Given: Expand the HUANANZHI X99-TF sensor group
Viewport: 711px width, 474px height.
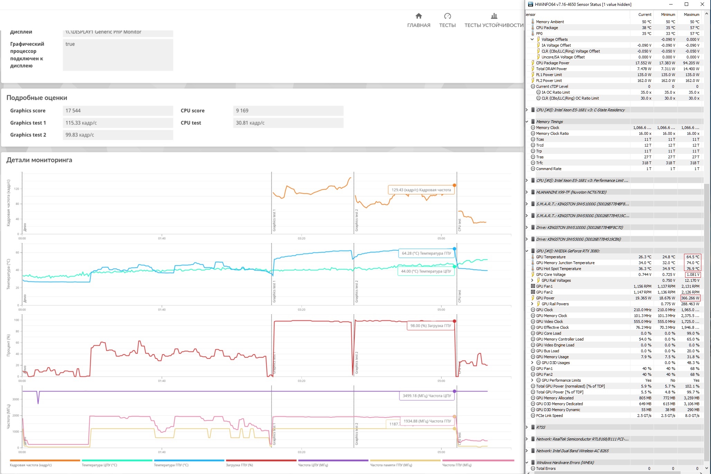Looking at the screenshot, I should [527, 192].
